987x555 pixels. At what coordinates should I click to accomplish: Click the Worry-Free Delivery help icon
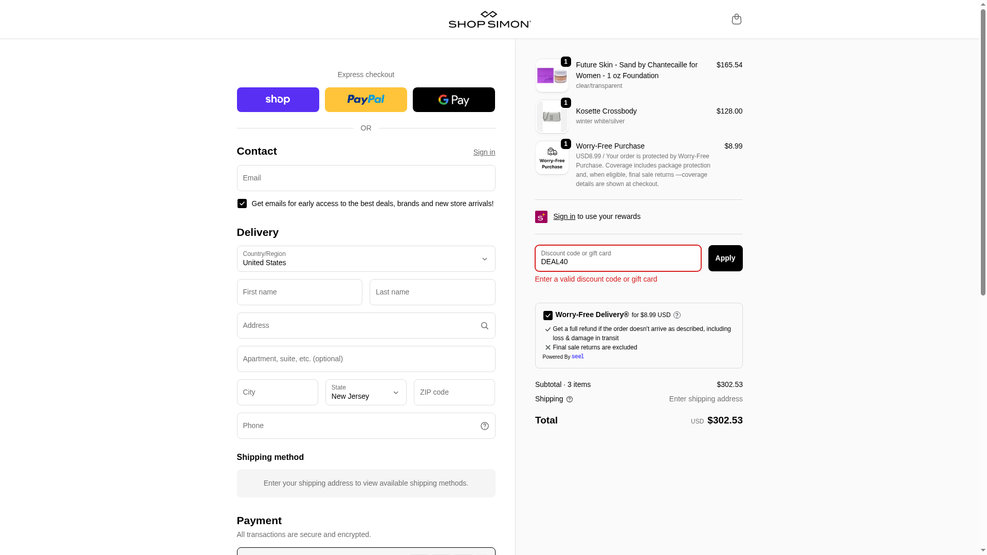pyautogui.click(x=677, y=315)
